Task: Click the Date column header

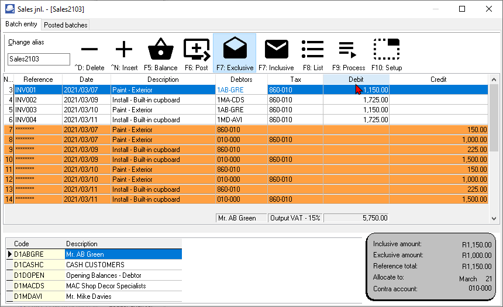Action: (87, 80)
